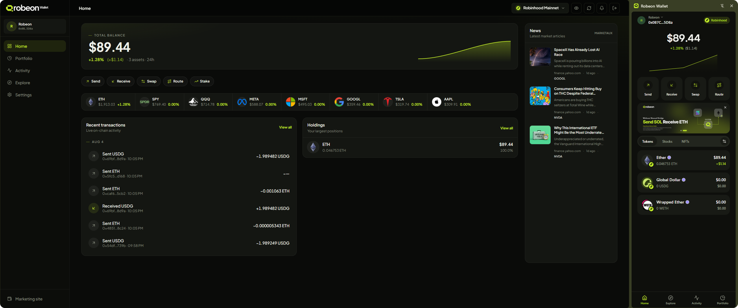Viewport: 738px width, 308px height.
Task: Select the ETH ticker in price strip
Action: tap(108, 102)
